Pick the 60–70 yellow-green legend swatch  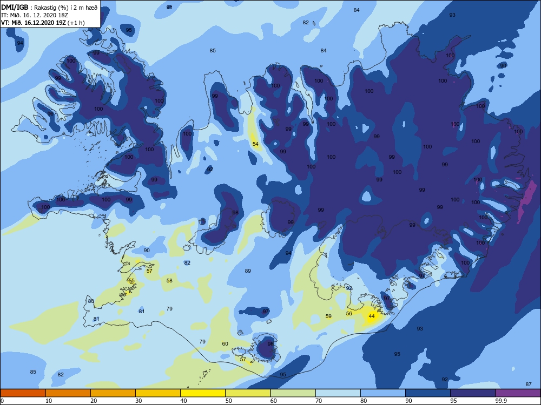(x=293, y=393)
